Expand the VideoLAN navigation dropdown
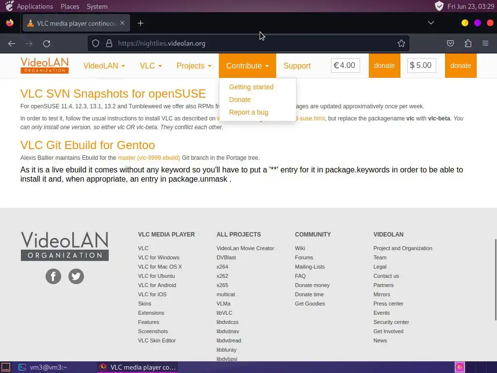This screenshot has height=373, width=497. coord(104,66)
